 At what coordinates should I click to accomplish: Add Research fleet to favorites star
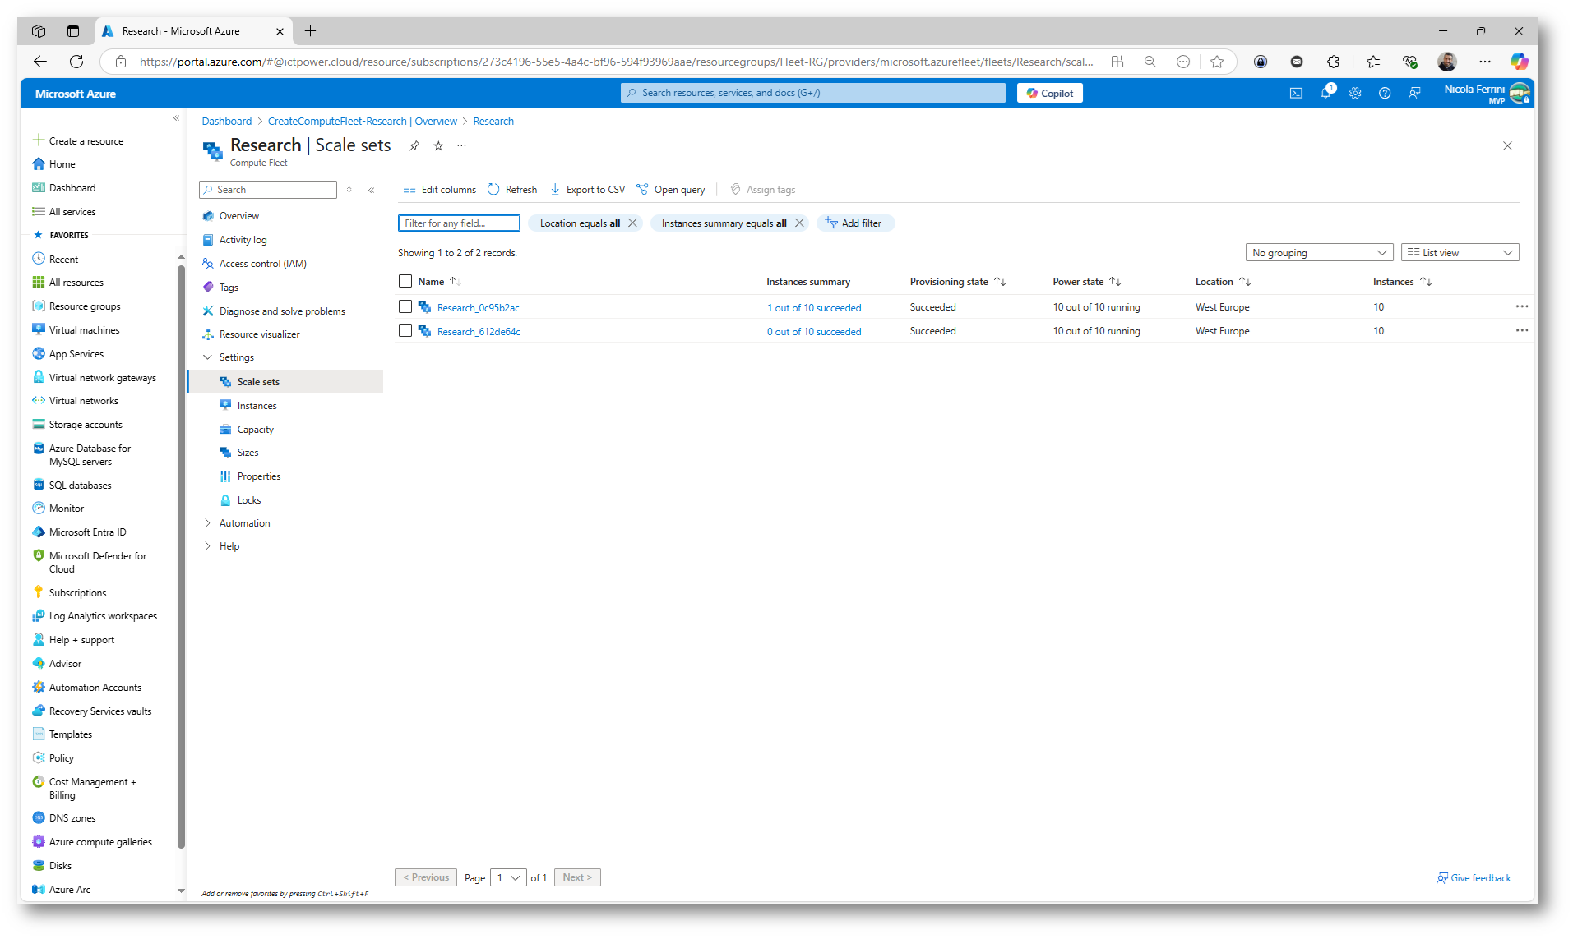[438, 146]
